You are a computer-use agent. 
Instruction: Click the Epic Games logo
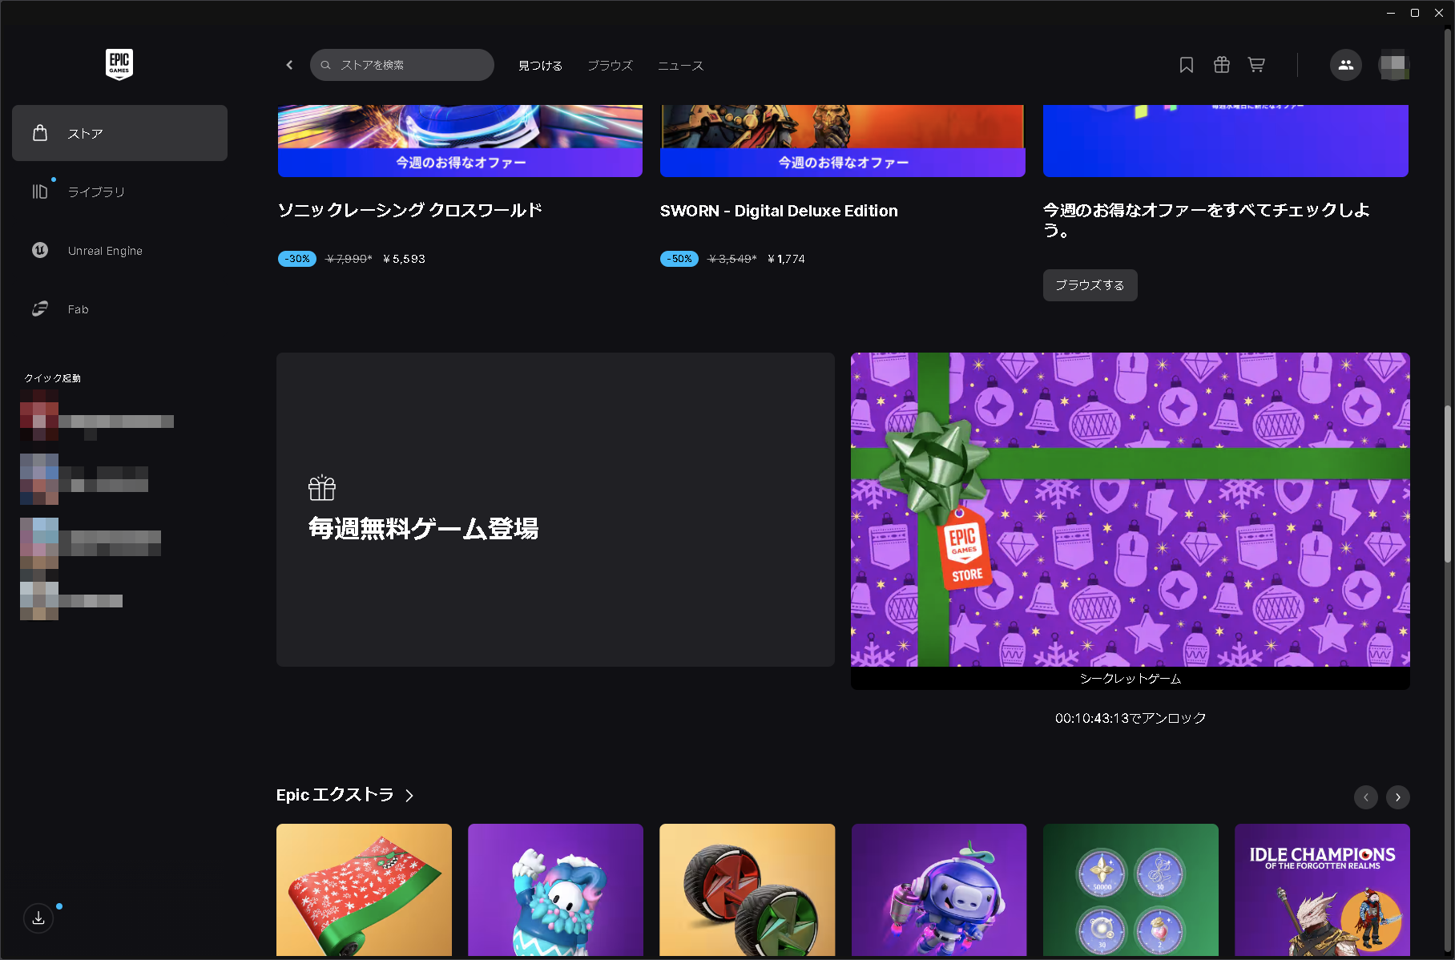pyautogui.click(x=119, y=64)
